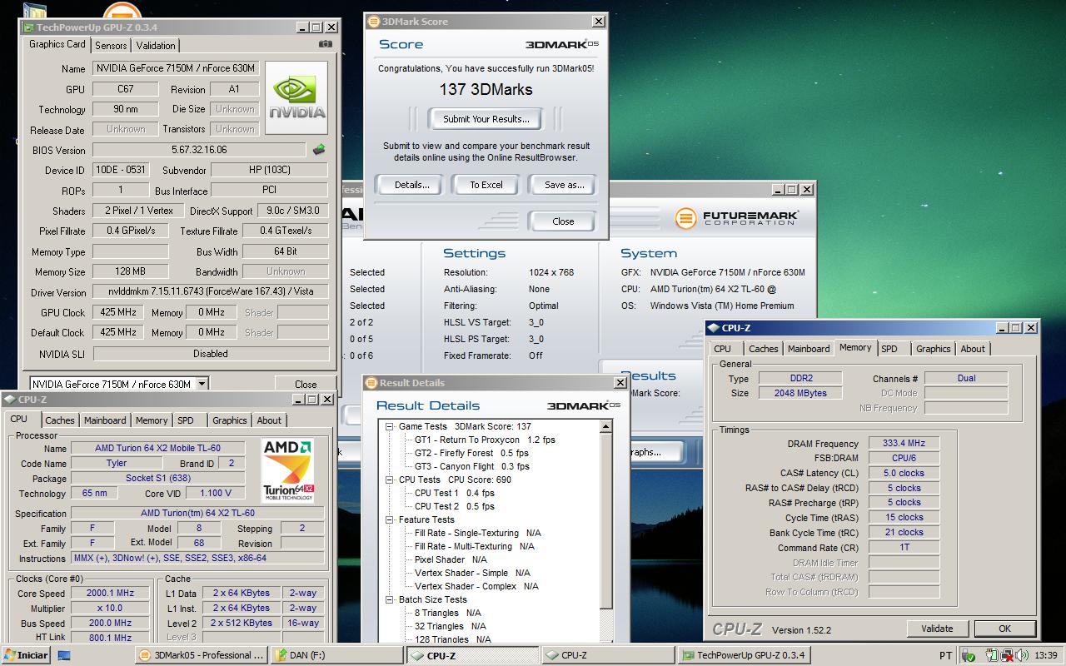Click the Result Details title bar icon
1066x666 pixels.
point(371,383)
